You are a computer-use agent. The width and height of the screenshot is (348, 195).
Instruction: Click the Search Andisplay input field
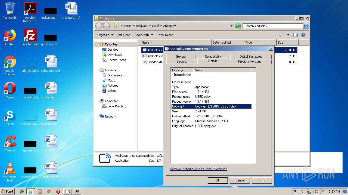point(272,26)
